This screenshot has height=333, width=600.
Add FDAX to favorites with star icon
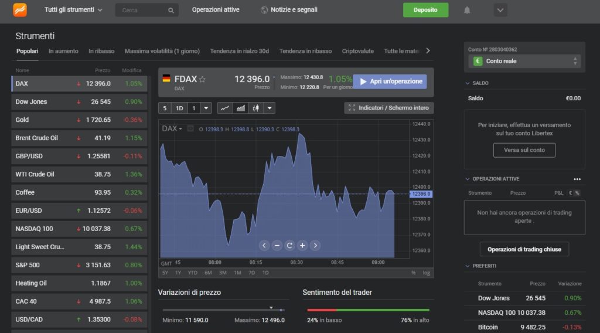pyautogui.click(x=202, y=79)
